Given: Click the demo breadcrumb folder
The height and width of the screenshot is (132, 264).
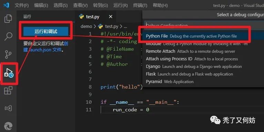Looking at the screenshot, I should (x=86, y=27).
